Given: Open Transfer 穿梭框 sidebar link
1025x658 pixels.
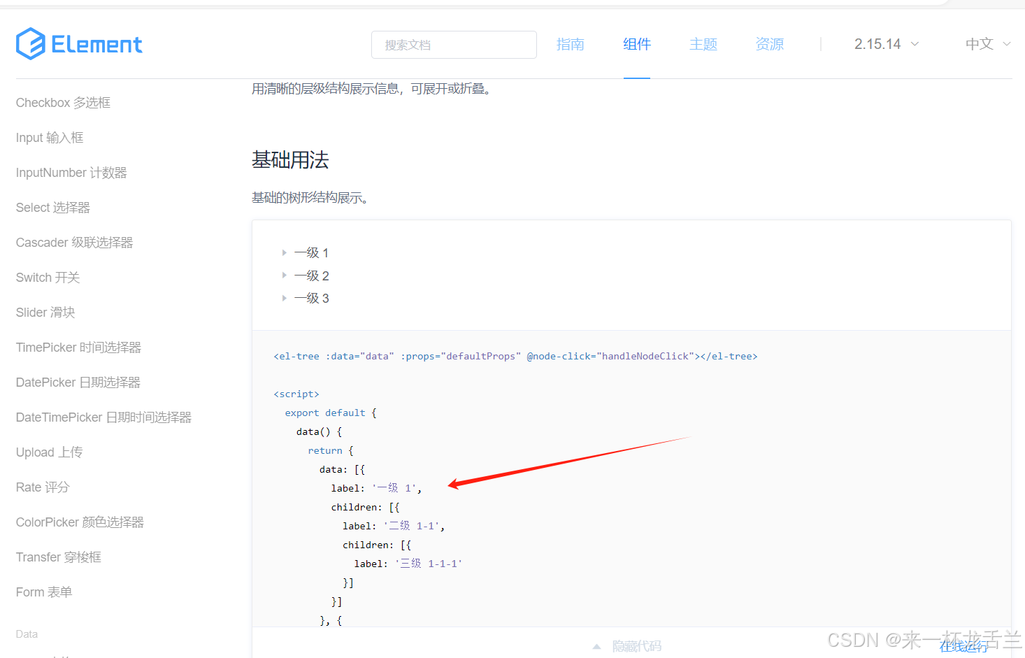Looking at the screenshot, I should (x=59, y=557).
